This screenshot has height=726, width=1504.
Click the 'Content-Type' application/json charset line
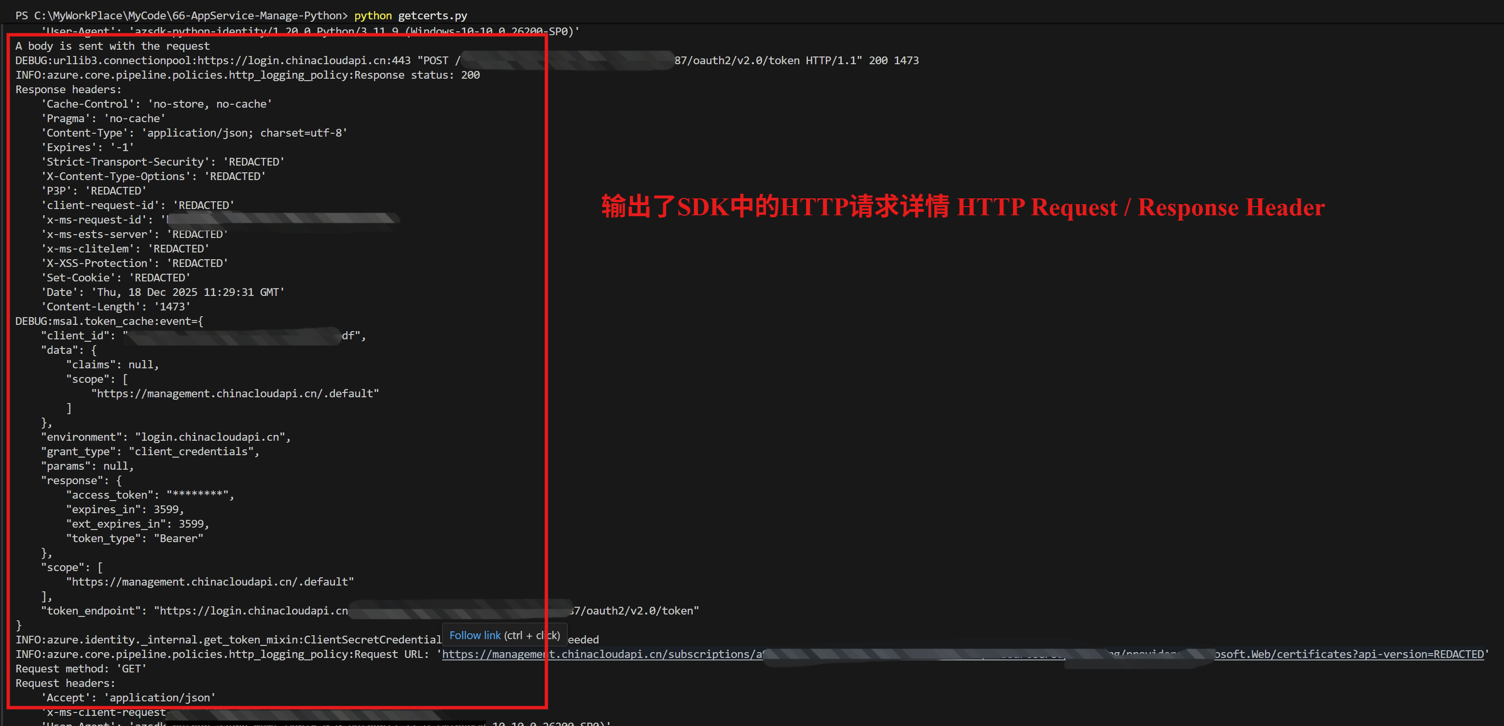(194, 133)
